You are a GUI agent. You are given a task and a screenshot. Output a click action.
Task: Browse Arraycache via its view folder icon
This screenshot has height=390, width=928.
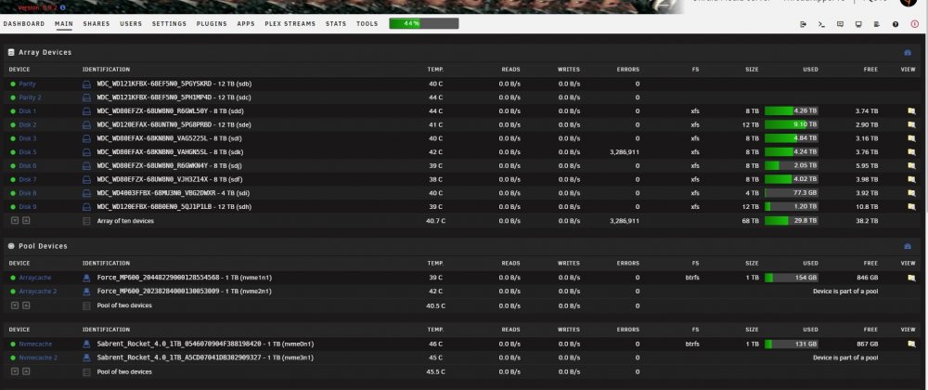[911, 278]
